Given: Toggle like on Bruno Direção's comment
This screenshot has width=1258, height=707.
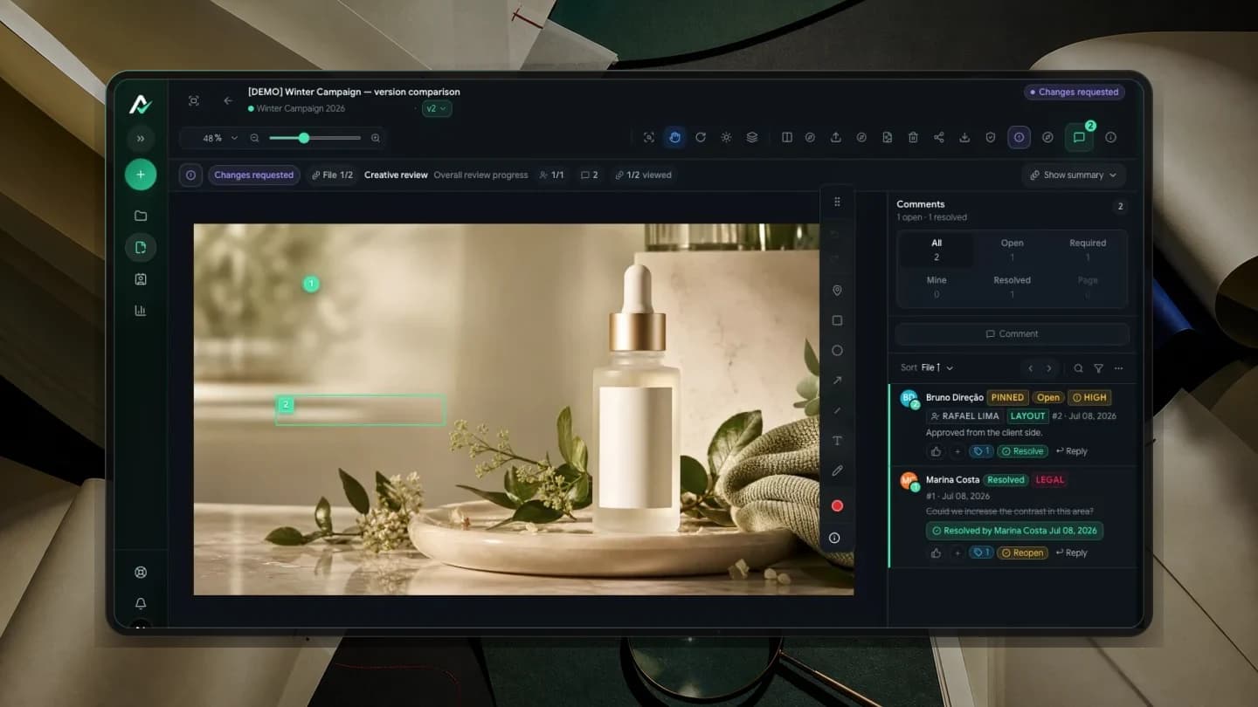Looking at the screenshot, I should click(936, 451).
